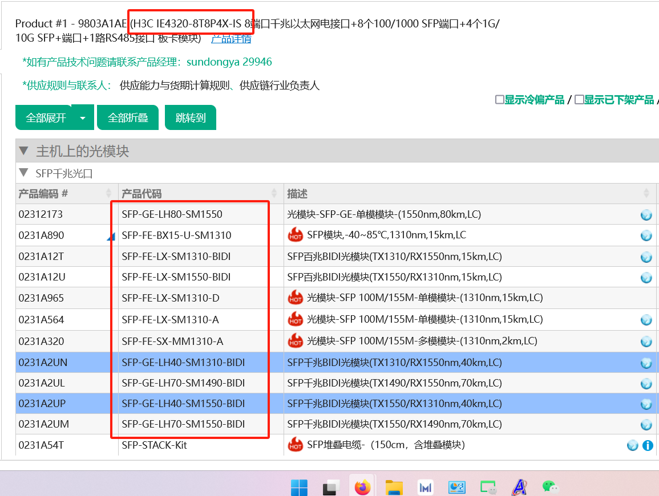659x496 pixels.
Task: Click the 全部折叠 button
Action: pos(128,118)
